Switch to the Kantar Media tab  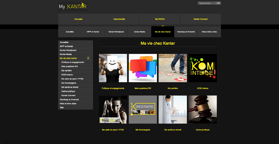[x=139, y=32]
